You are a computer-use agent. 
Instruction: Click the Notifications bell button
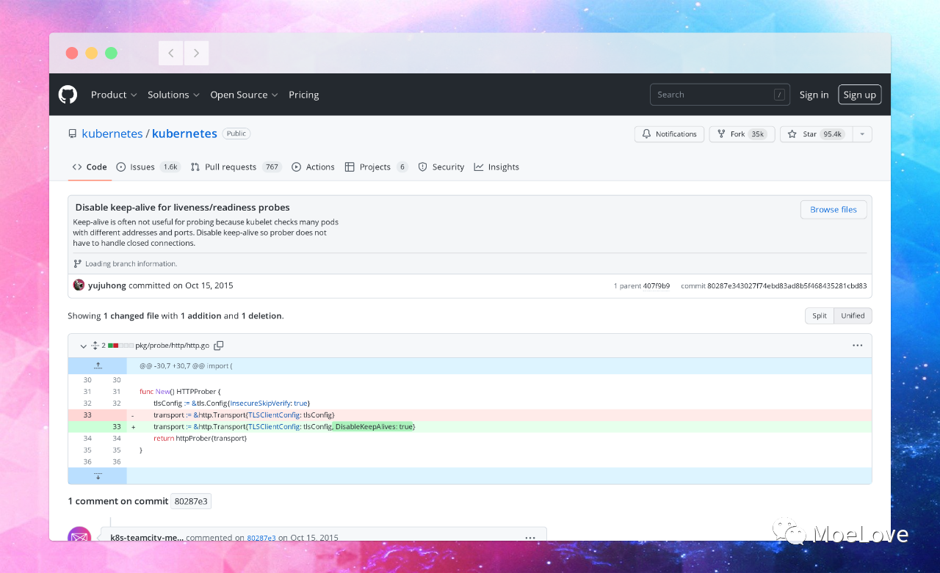[669, 134]
